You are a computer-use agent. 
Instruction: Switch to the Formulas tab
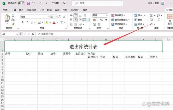pyautogui.click(x=42, y=10)
